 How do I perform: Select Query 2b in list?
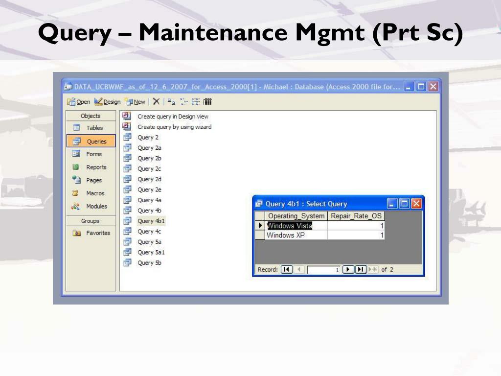(x=149, y=158)
